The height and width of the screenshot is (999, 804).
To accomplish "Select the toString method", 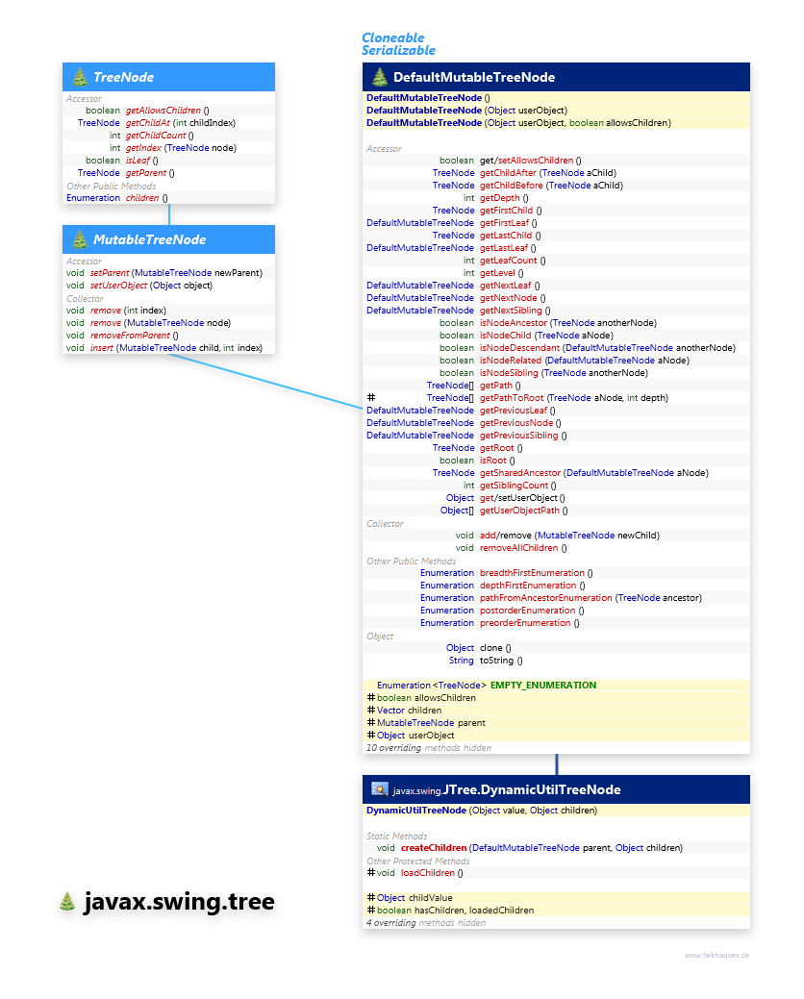I will click(496, 661).
